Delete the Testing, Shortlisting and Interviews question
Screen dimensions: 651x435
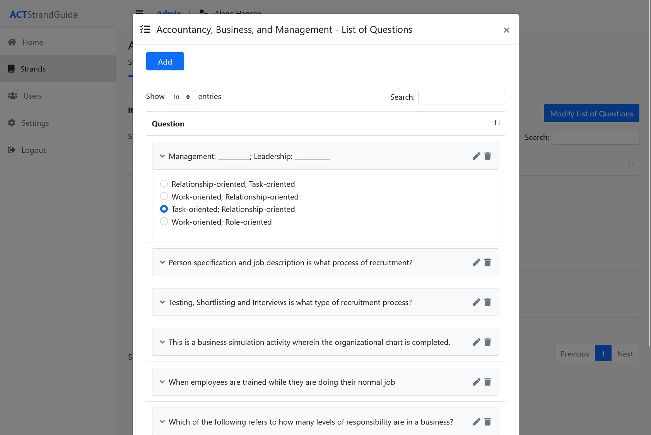coord(488,302)
